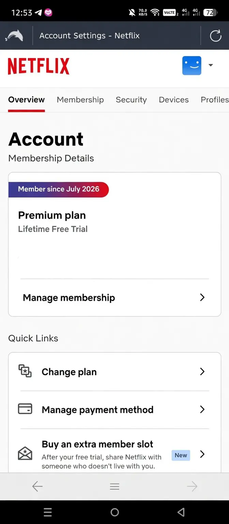Open the Devices tab

point(174,100)
